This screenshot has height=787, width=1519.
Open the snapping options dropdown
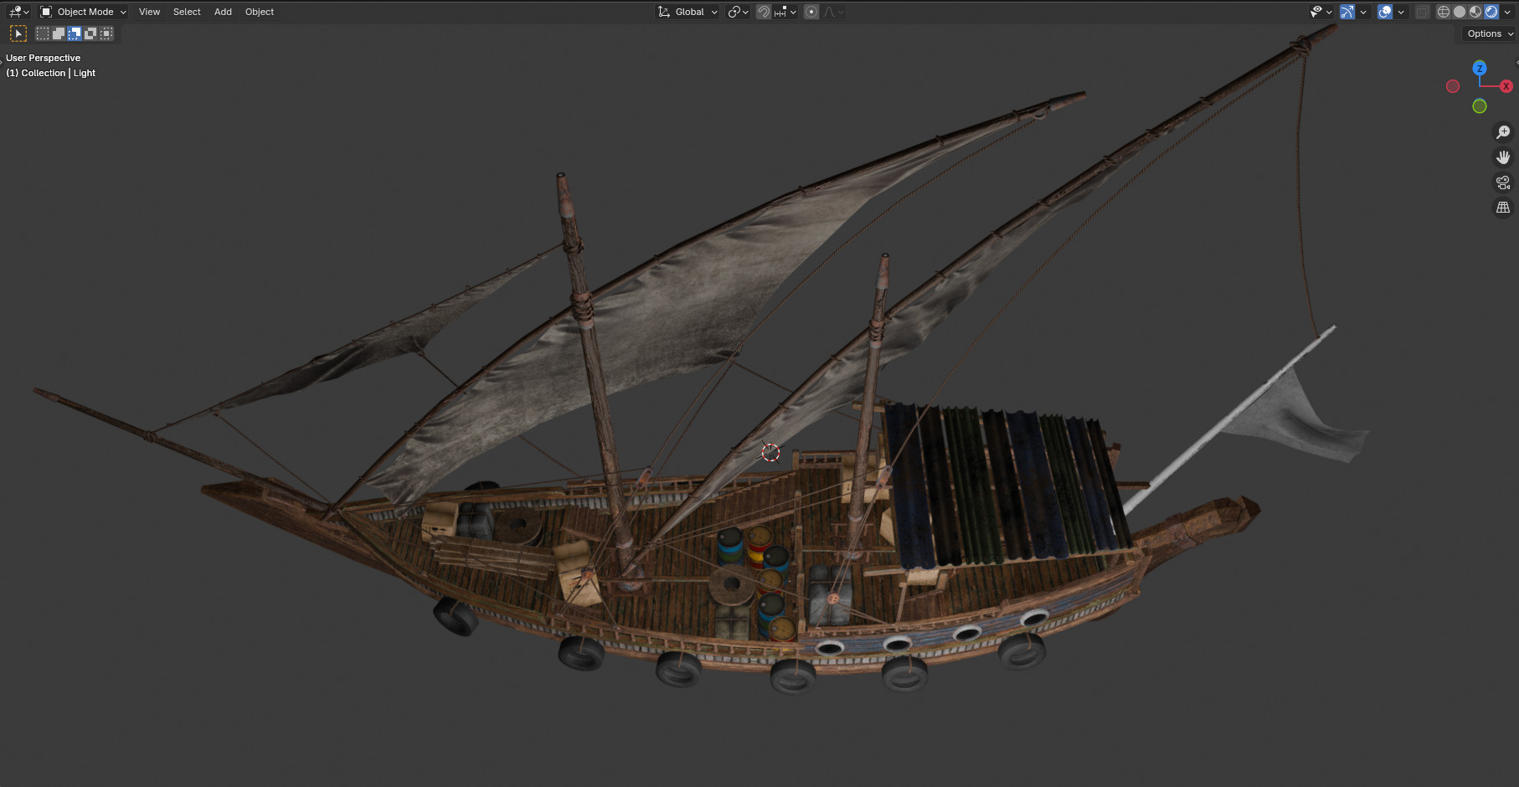(x=785, y=12)
